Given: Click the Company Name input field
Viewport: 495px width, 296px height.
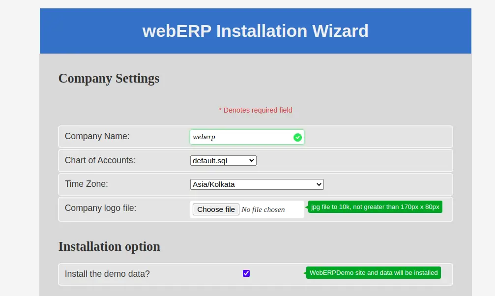Looking at the screenshot, I should [x=247, y=137].
